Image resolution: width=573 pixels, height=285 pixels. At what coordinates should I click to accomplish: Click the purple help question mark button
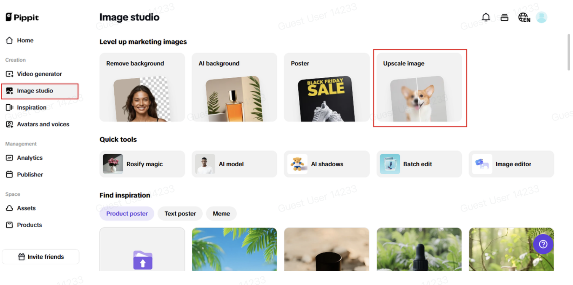tap(543, 244)
